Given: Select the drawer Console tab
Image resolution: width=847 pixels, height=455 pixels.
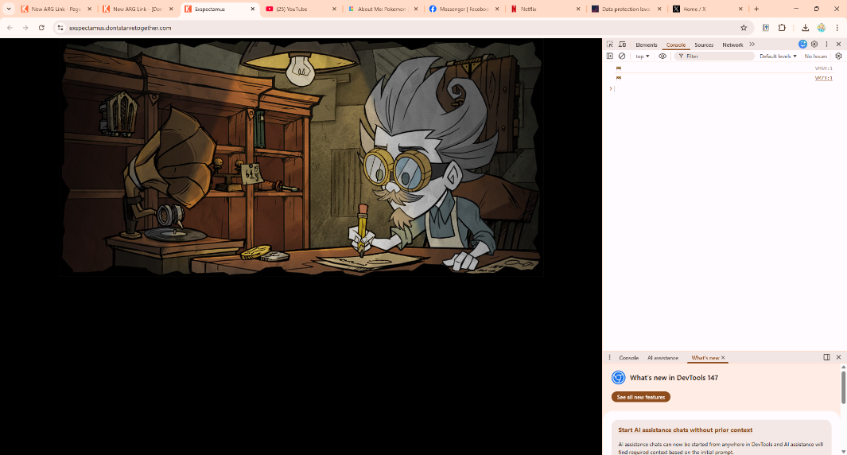Looking at the screenshot, I should click(629, 358).
